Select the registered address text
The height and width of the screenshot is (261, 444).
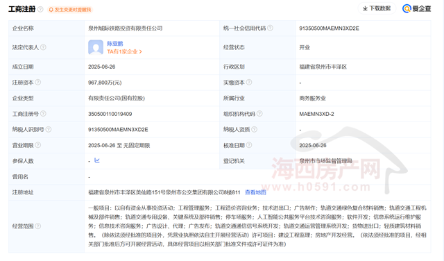(x=164, y=192)
